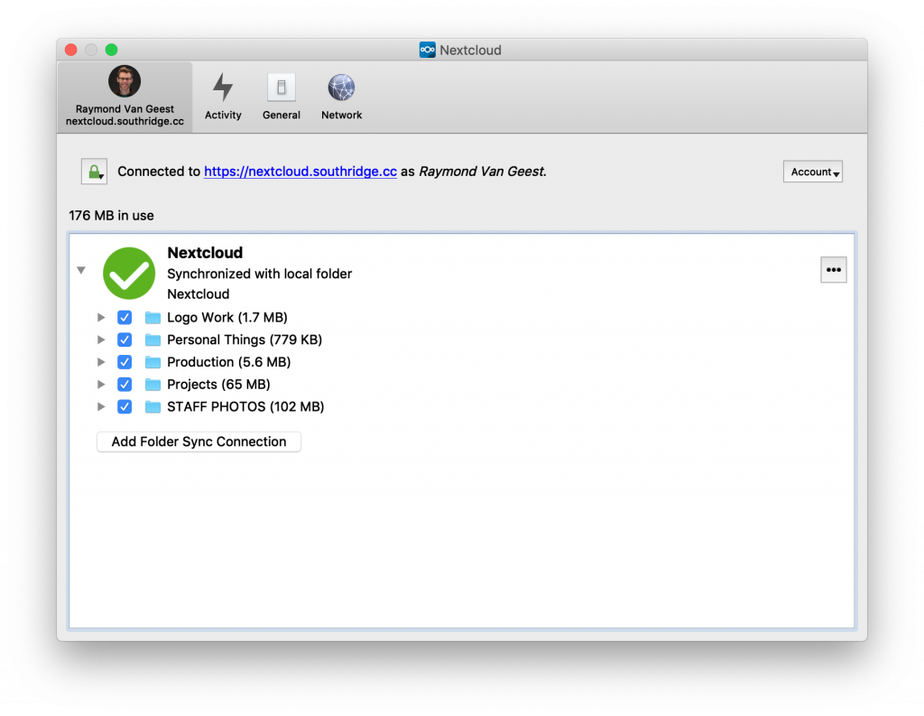Click the green synchronized checkmark icon
This screenshot has height=716, width=924.
click(x=129, y=274)
